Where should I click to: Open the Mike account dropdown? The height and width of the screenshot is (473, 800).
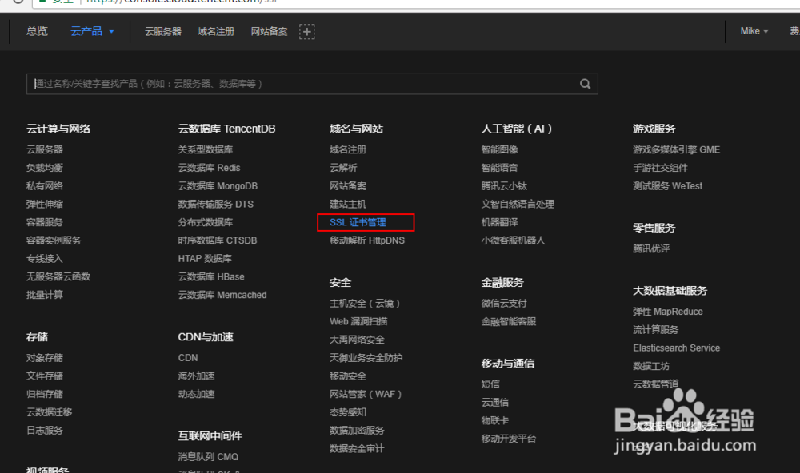point(754,31)
